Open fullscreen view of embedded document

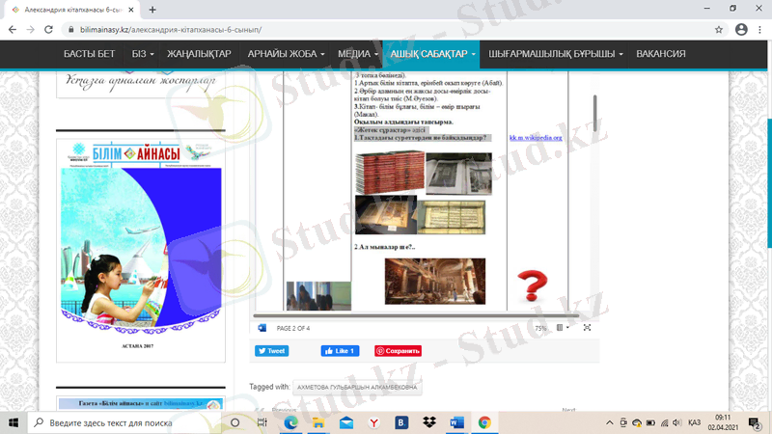pos(587,328)
